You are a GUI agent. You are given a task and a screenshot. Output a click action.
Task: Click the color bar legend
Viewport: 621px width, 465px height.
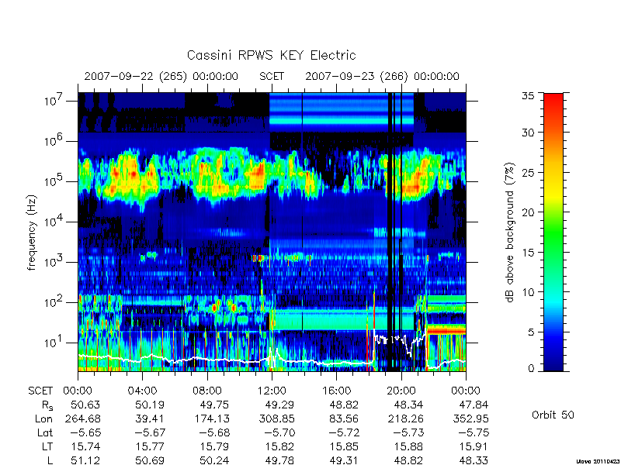tap(553, 232)
